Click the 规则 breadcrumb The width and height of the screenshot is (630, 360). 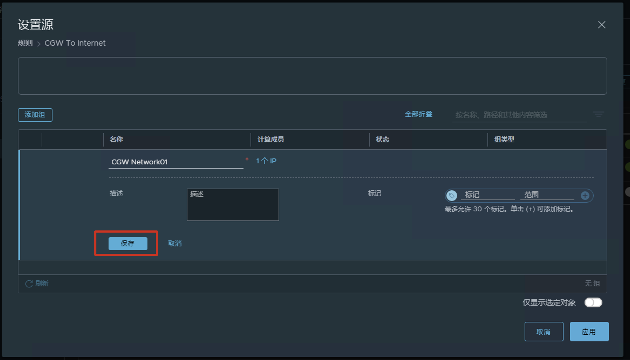(25, 43)
